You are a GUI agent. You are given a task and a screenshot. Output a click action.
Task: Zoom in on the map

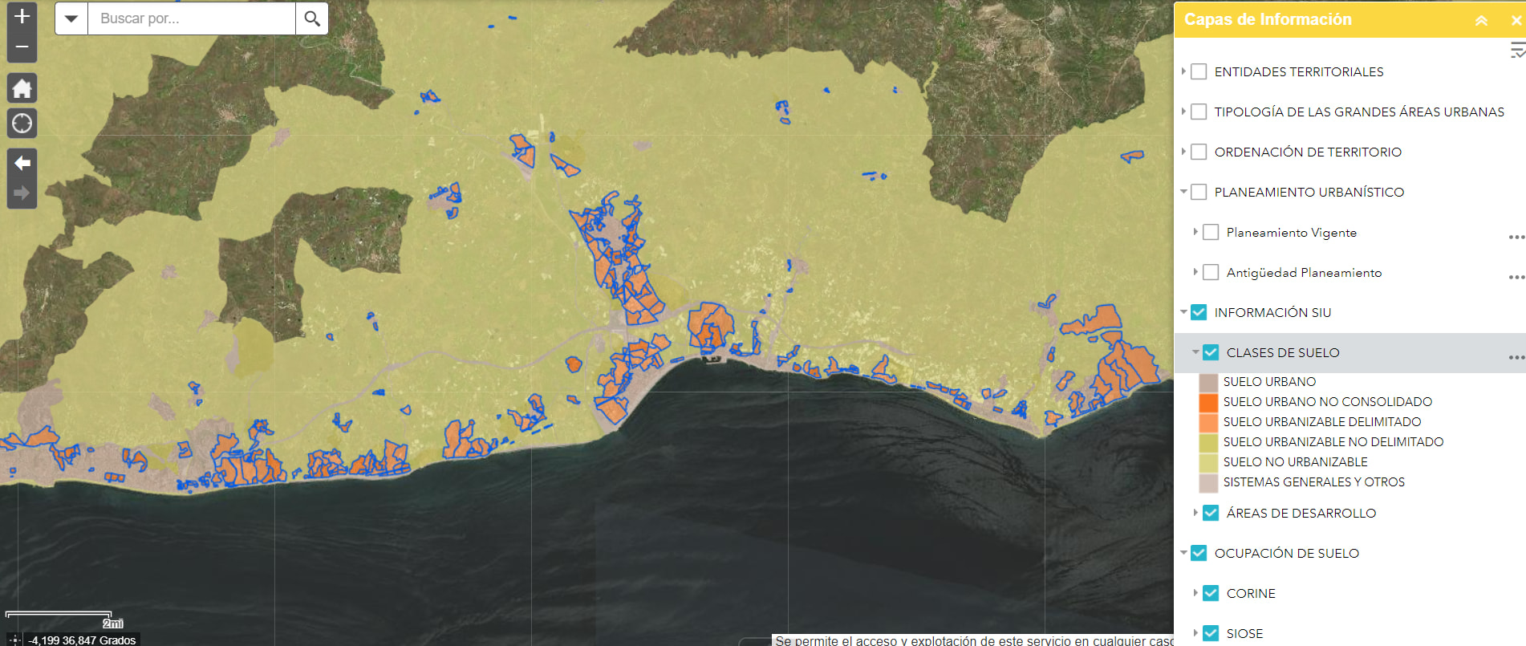click(22, 16)
